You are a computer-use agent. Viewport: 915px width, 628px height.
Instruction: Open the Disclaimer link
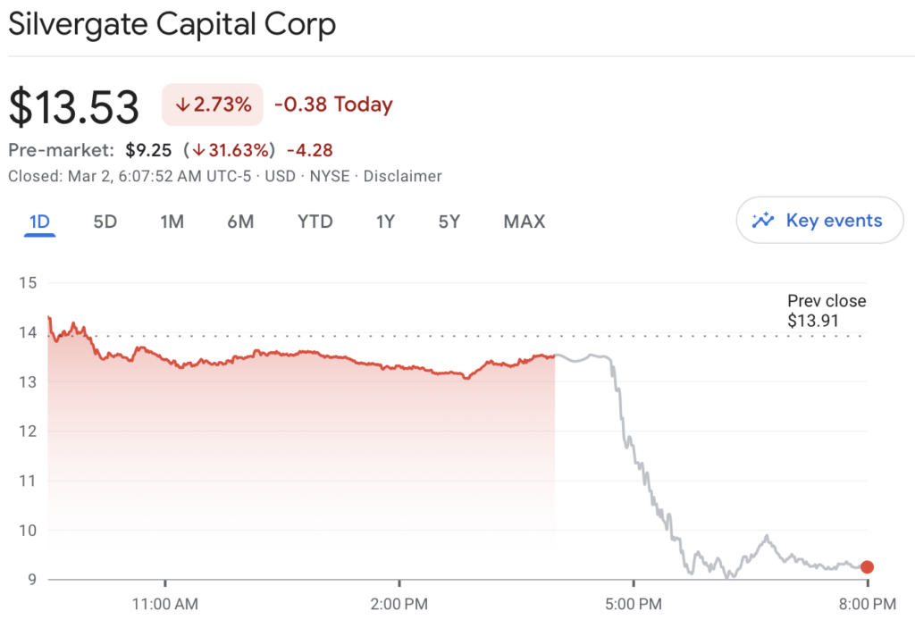point(403,176)
